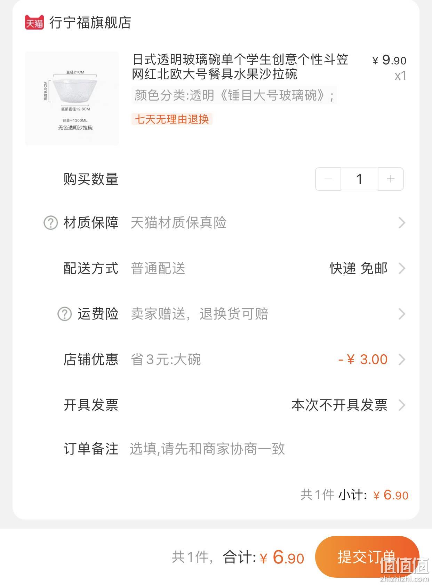Screen dimensions: 432x585
Task: Expand 运费险 details chevron
Action: tap(402, 314)
